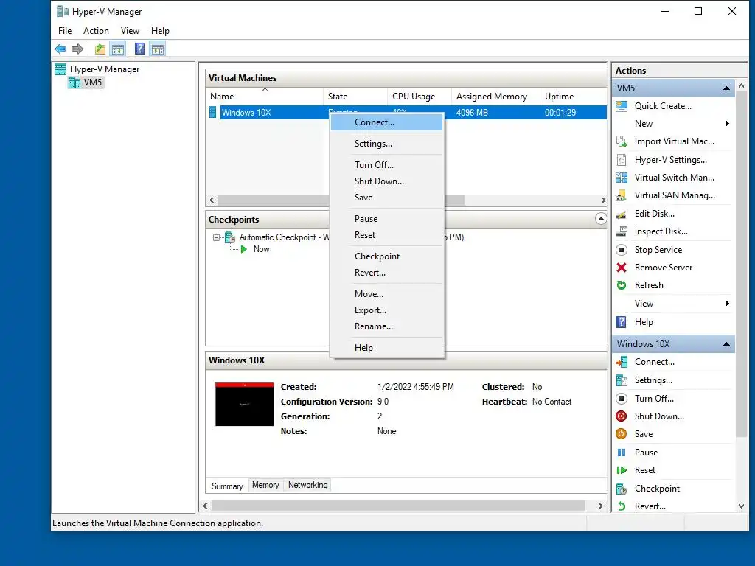Expand the View submenu arrow in Actions
This screenshot has height=566, width=755.
727,303
